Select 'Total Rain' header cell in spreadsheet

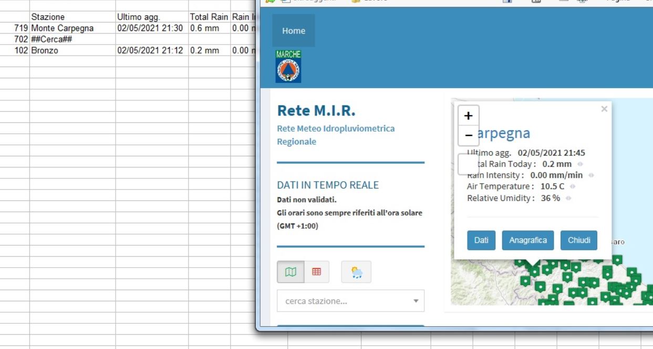(x=209, y=17)
